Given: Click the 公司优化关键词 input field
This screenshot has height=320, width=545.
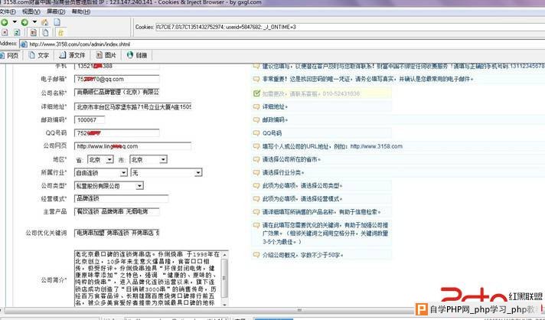Looking at the screenshot, I should 117,233.
